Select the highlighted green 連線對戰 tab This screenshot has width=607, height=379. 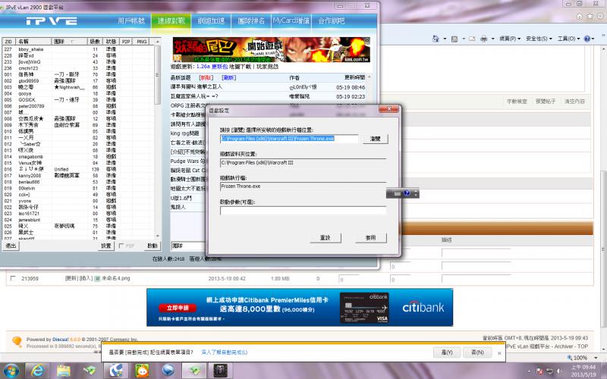point(171,21)
